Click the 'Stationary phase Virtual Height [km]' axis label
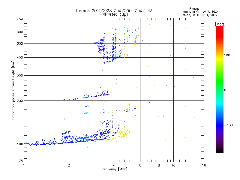Viewport: 240px width, 180px height. (13, 90)
